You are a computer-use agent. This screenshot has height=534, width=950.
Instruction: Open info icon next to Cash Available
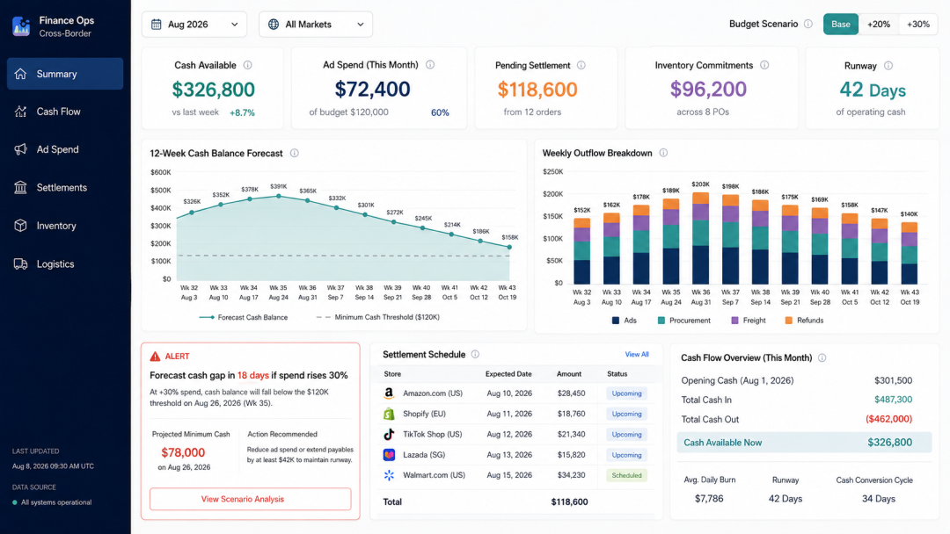coord(248,65)
